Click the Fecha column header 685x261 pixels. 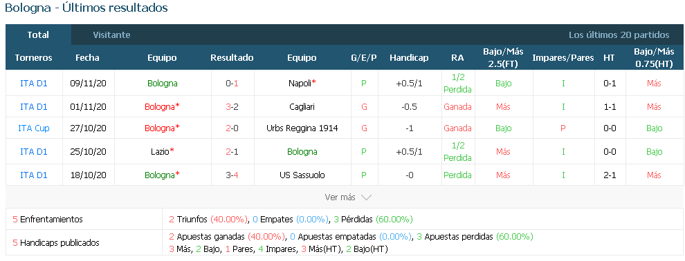[x=87, y=57]
